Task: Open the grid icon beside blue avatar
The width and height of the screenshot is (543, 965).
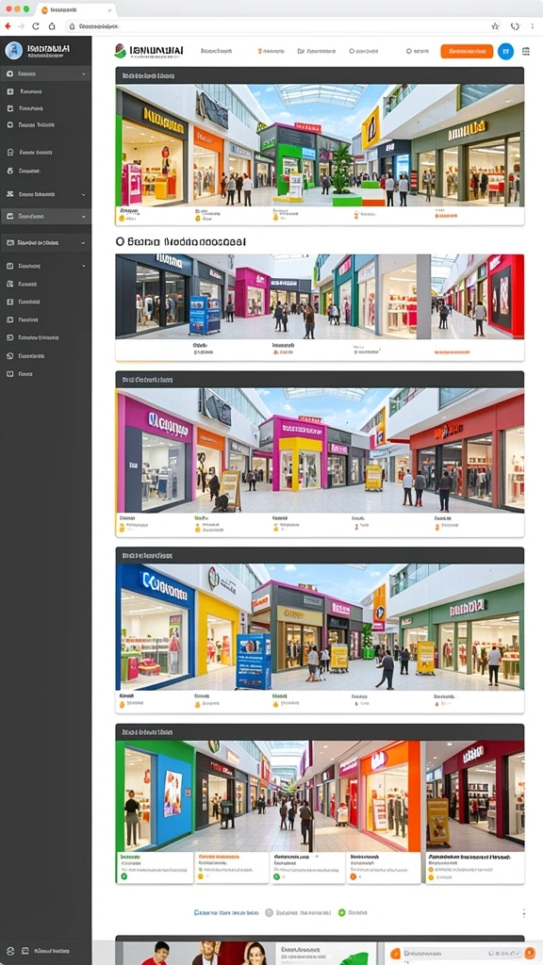Action: click(x=526, y=51)
